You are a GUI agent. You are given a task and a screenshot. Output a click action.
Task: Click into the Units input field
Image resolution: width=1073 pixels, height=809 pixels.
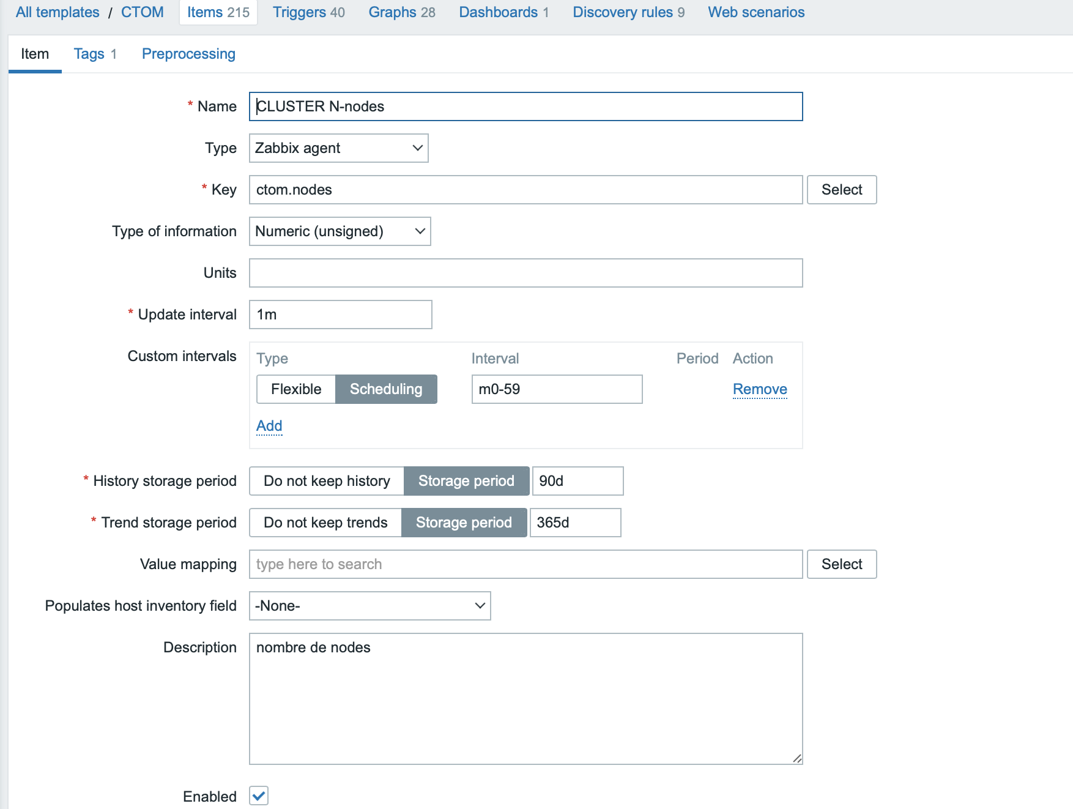[x=525, y=273]
